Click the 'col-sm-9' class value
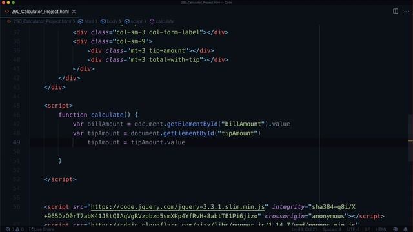The image size is (413, 232). pyautogui.click(x=131, y=41)
